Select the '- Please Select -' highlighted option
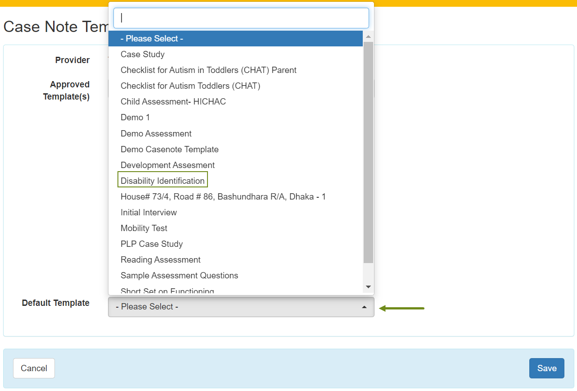This screenshot has width=577, height=391. pos(235,39)
